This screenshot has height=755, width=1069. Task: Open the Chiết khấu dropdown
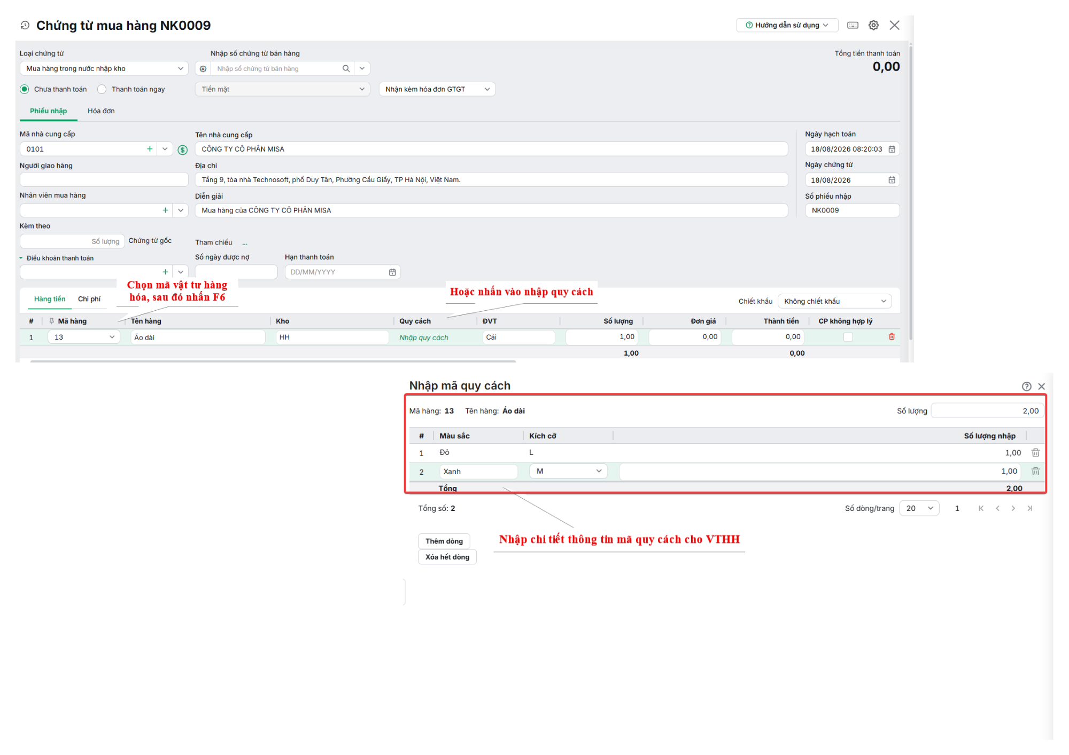pos(834,302)
